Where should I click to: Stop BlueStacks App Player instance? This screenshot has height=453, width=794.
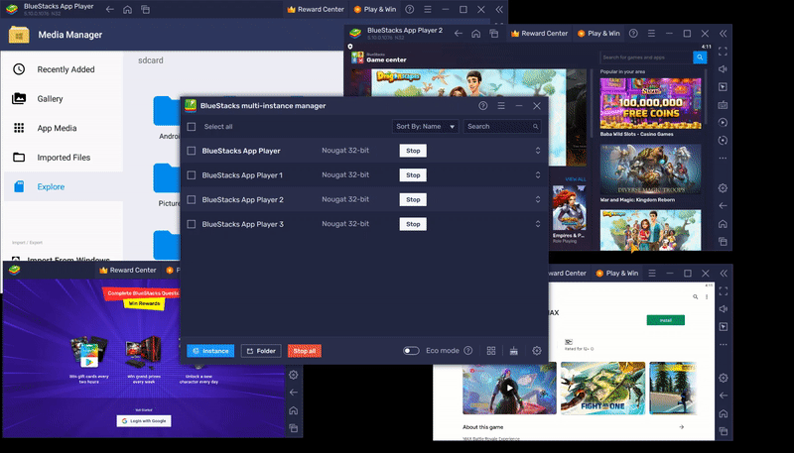[413, 151]
